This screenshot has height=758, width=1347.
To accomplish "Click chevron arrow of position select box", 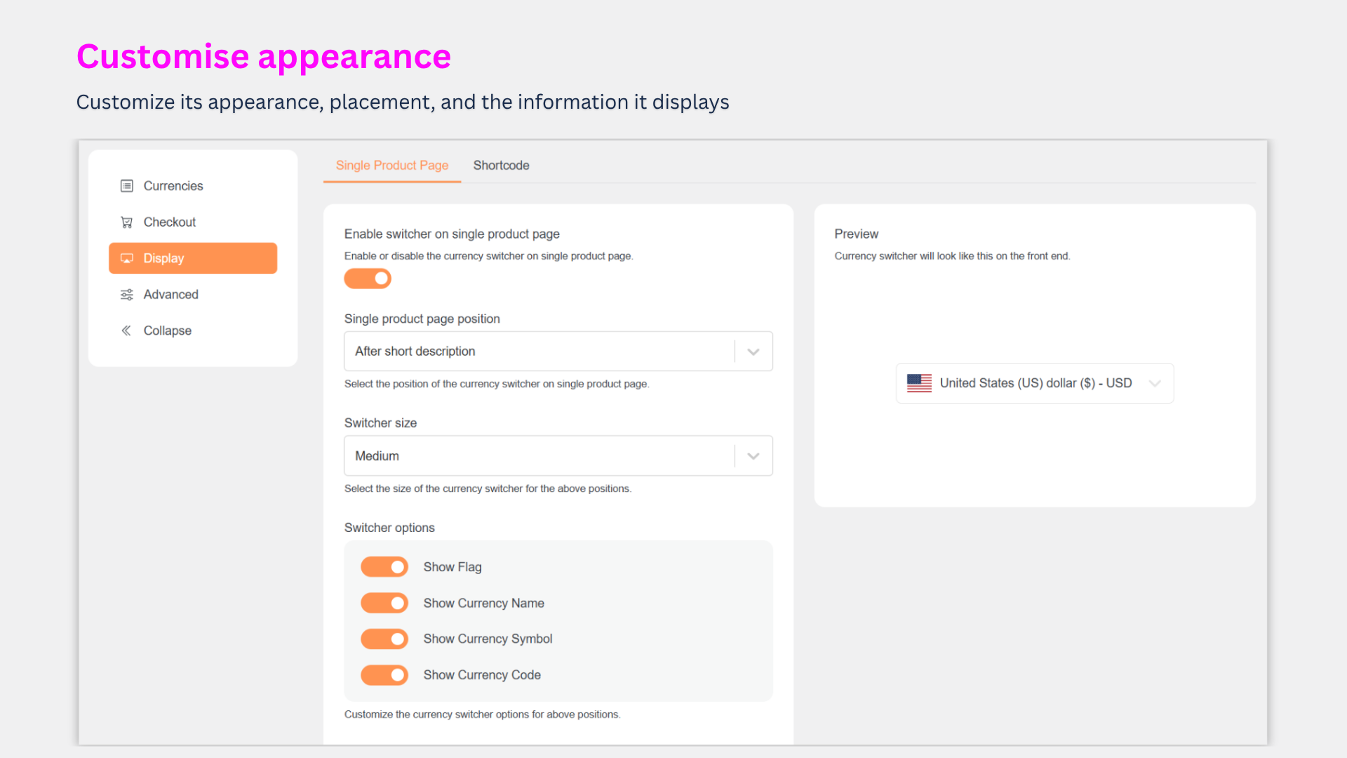I will pyautogui.click(x=753, y=352).
